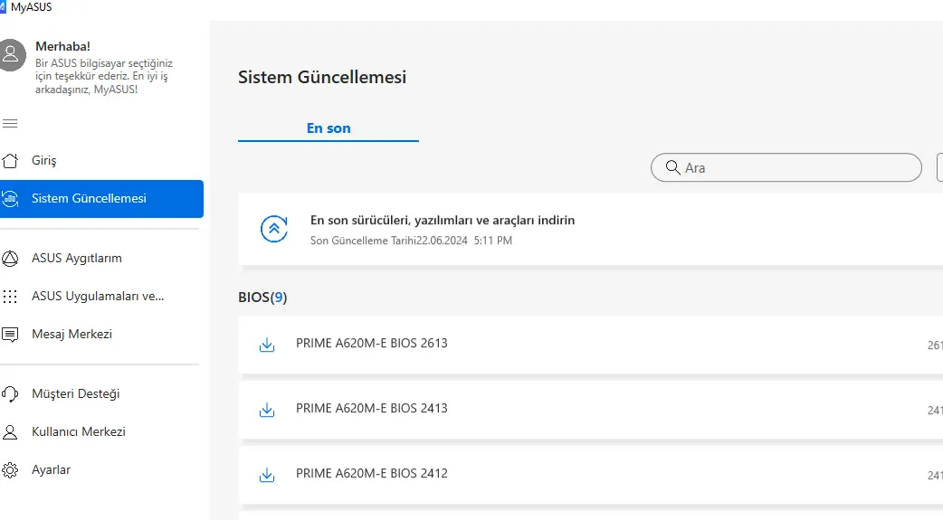Click the Ara search input field
Image resolution: width=943 pixels, height=520 pixels.
pyautogui.click(x=786, y=167)
